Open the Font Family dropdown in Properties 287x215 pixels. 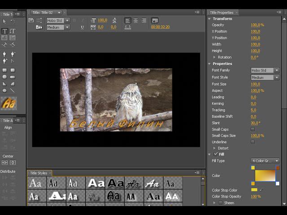(x=265, y=71)
